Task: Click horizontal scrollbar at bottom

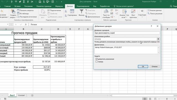Action: [x=143, y=96]
